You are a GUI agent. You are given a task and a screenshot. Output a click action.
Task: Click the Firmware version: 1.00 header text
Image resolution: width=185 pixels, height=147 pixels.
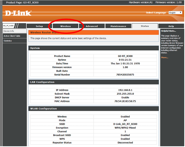pyautogui.click(x=169, y=2)
